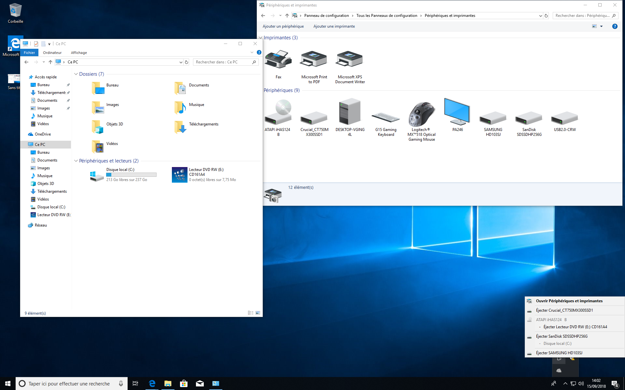This screenshot has width=625, height=390.
Task: Open the Affichage ribbon tab
Action: (x=79, y=53)
